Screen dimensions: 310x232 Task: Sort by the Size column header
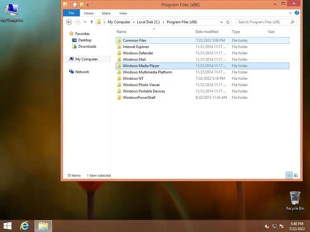(271, 31)
